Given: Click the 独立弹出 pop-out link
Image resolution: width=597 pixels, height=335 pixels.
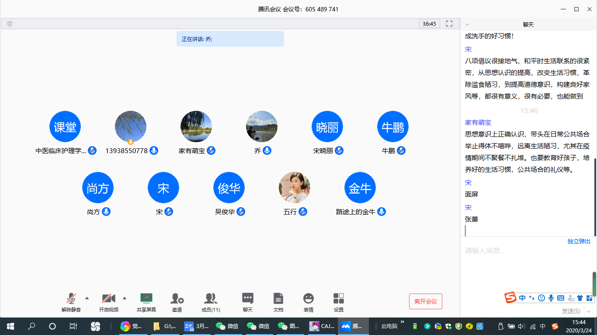Looking at the screenshot, I should tap(579, 241).
